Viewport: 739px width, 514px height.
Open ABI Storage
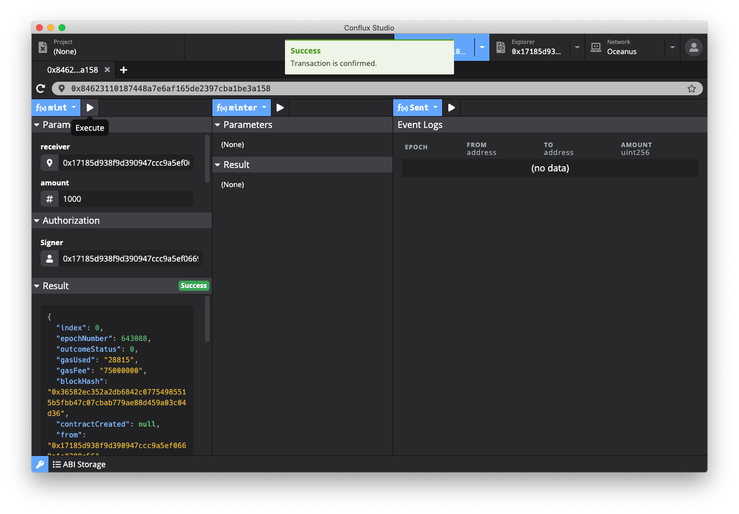click(x=79, y=464)
